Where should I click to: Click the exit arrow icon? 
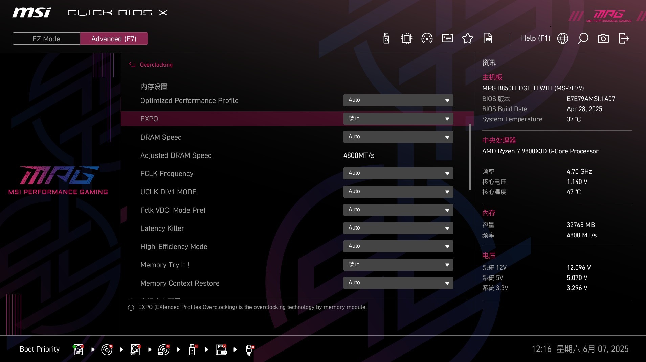click(624, 38)
